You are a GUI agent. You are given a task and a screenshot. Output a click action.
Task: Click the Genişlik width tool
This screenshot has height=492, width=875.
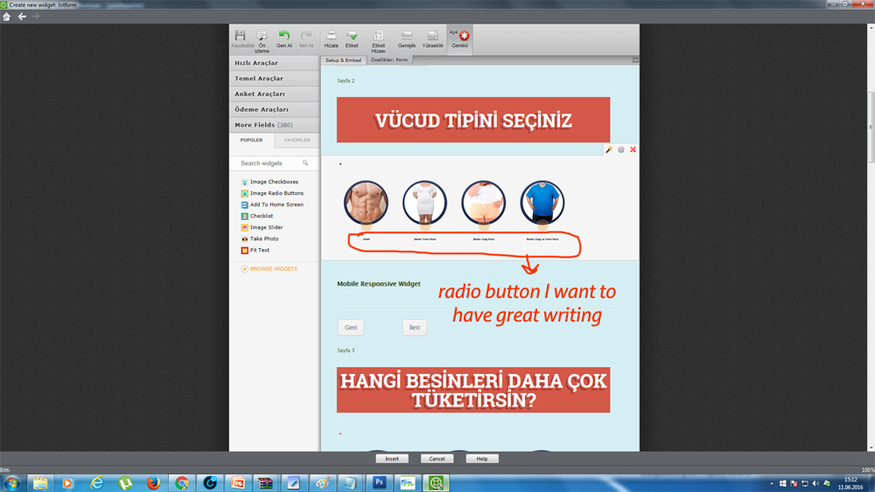click(x=407, y=38)
